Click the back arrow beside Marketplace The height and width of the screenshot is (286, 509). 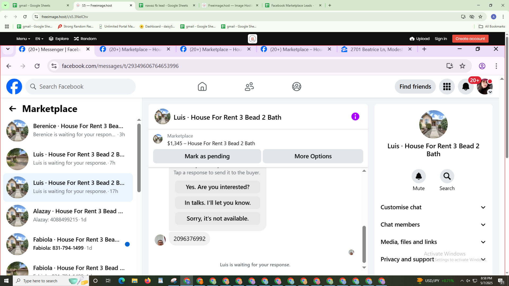click(12, 109)
